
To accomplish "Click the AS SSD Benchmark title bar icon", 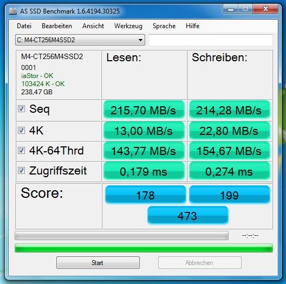I will [x=13, y=11].
